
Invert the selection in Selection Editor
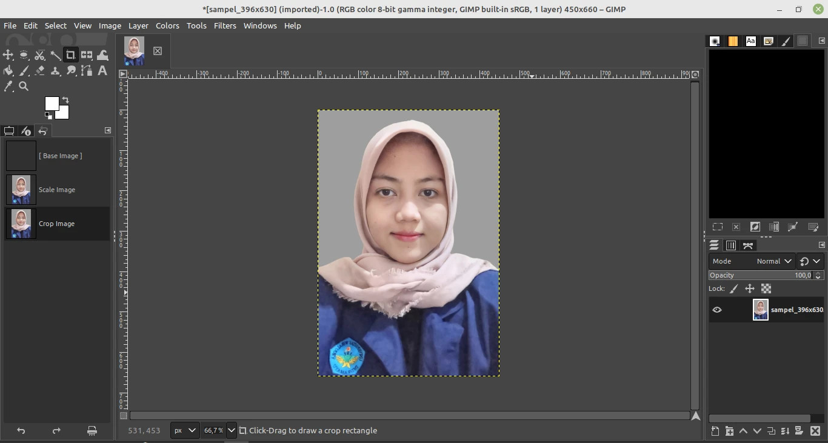[755, 227]
